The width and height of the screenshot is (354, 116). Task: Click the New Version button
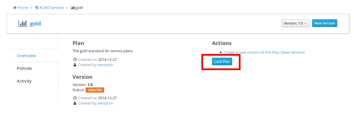click(324, 23)
